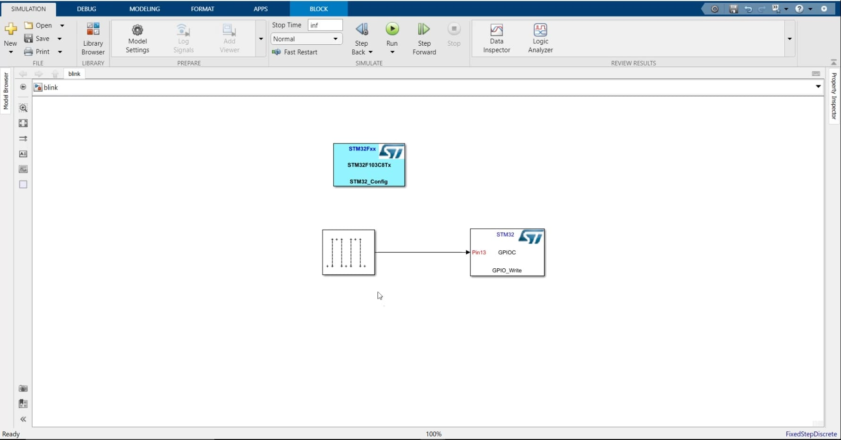Click FixedStepDiscrete in the status bar
841x440 pixels.
coord(811,434)
